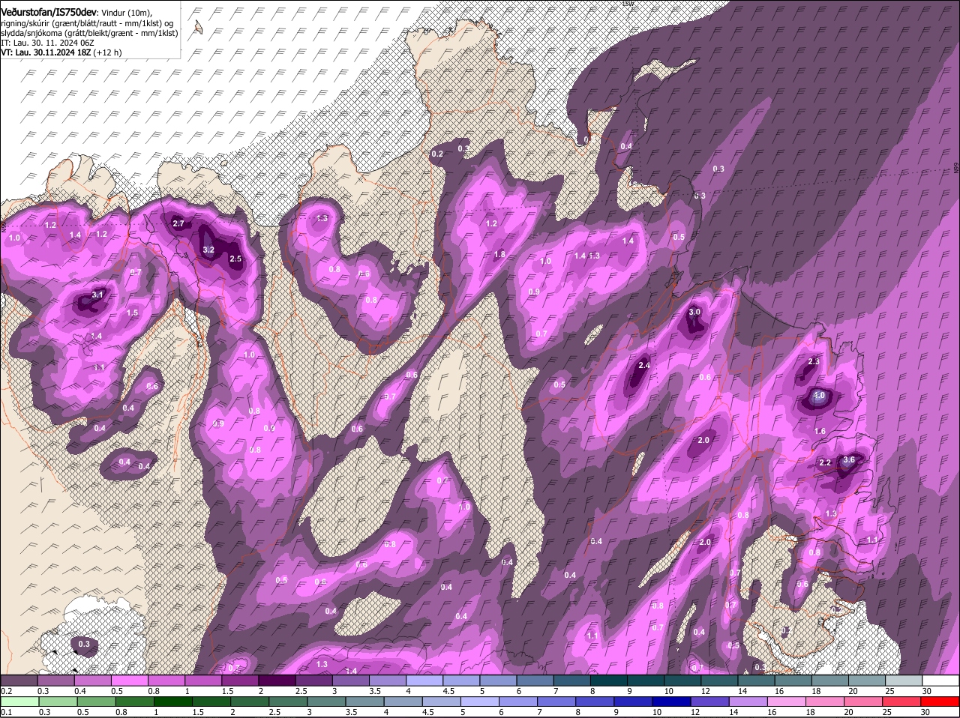Click the rain legend swatch starting at 0.8
The width and height of the screenshot is (960, 718).
click(x=135, y=702)
